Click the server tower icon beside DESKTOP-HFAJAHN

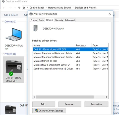pos(35,28)
